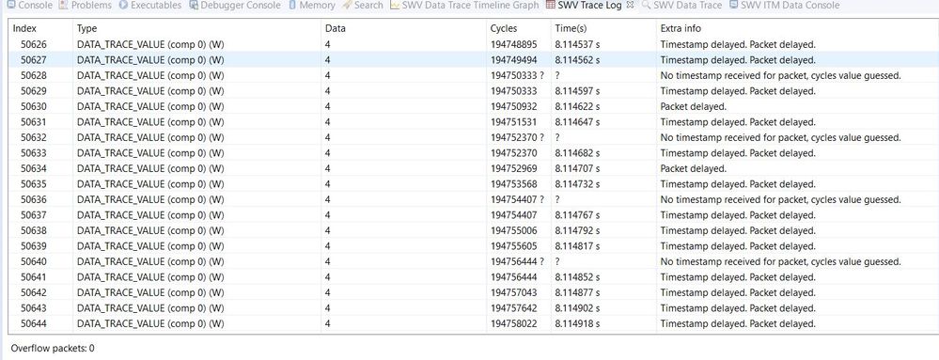Click cycles value 194753568
939x360 pixels.
coord(514,184)
